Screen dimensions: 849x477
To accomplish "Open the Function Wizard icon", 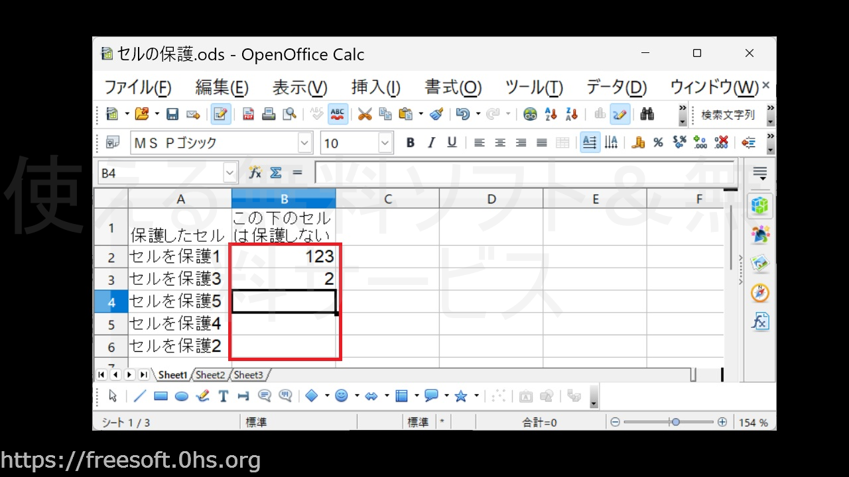I will 255,173.
